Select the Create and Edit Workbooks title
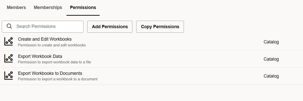303x101 pixels. point(45,39)
